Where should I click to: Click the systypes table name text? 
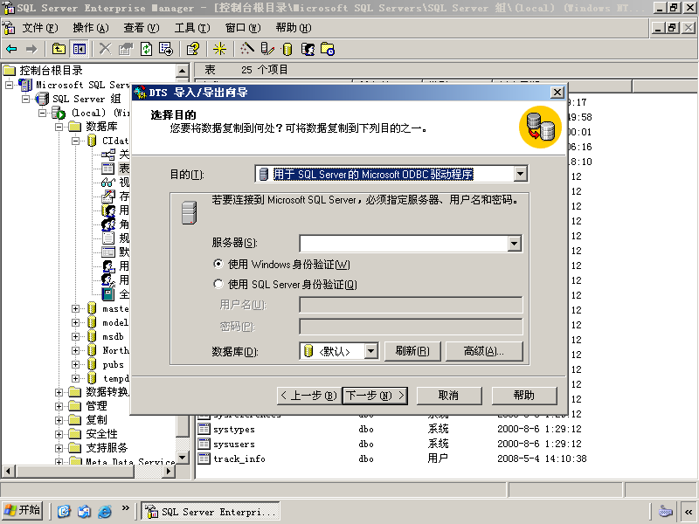click(234, 430)
